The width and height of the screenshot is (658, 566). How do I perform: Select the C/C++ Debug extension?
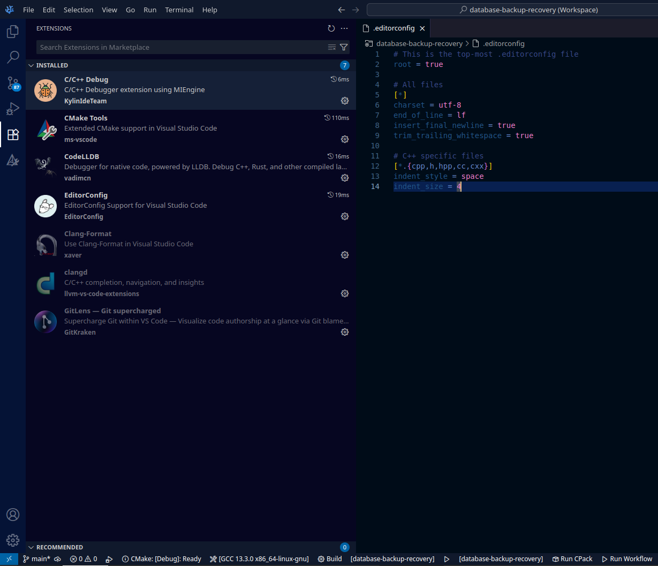pyautogui.click(x=191, y=90)
